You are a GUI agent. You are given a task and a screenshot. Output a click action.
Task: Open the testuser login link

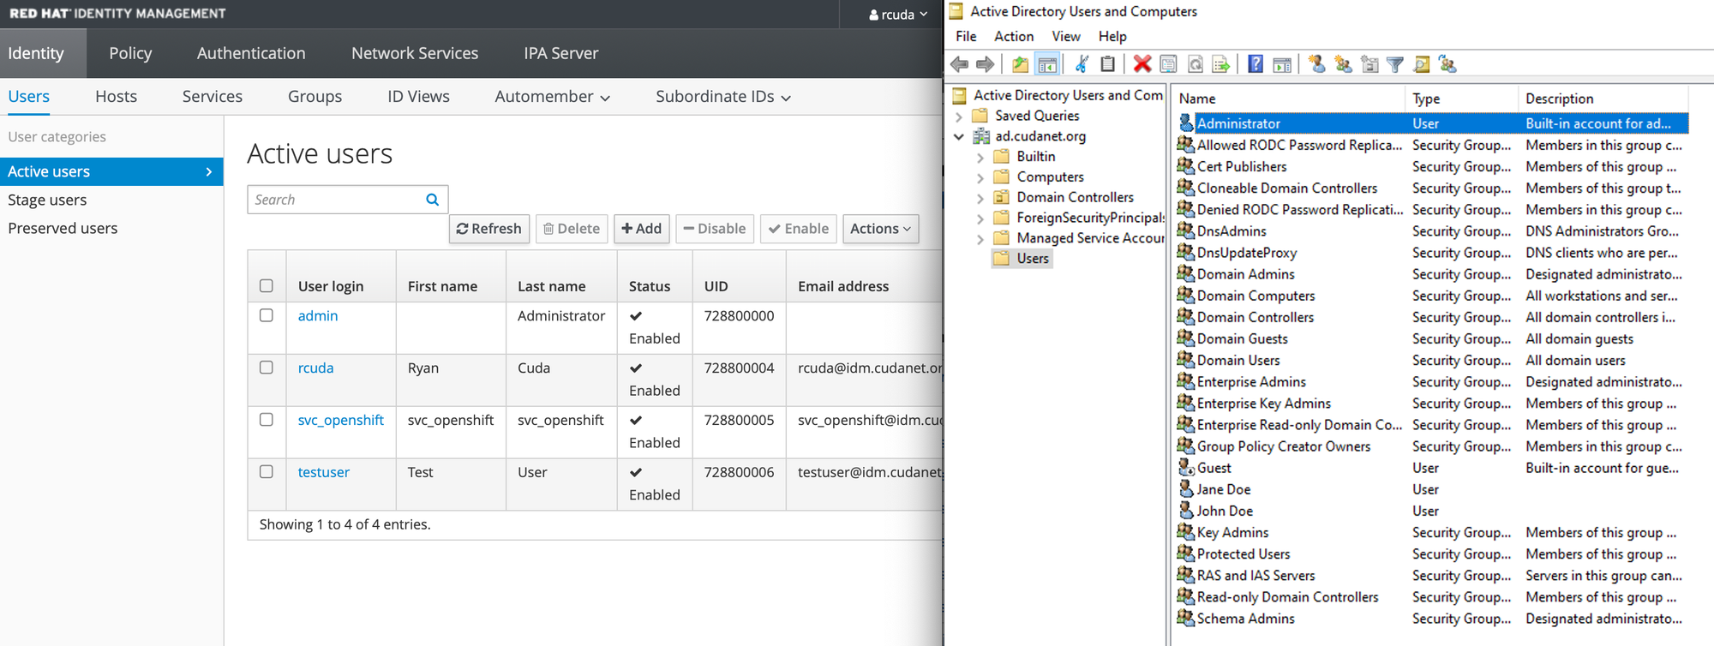pyautogui.click(x=324, y=472)
